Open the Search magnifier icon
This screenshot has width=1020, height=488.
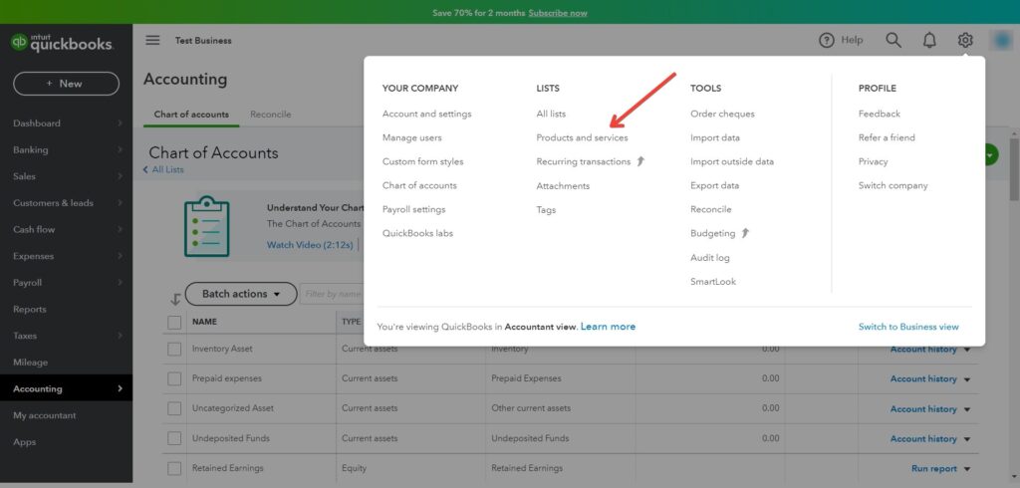(x=893, y=41)
